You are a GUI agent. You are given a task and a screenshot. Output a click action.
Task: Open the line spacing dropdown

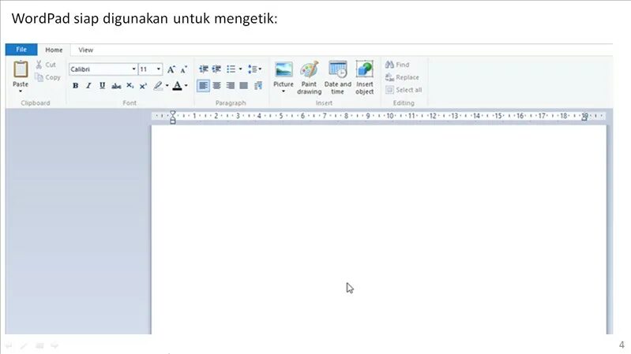pyautogui.click(x=255, y=69)
